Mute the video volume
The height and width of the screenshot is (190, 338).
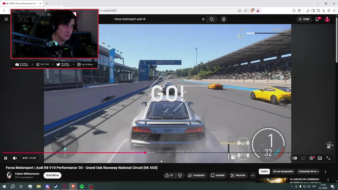coord(15,158)
